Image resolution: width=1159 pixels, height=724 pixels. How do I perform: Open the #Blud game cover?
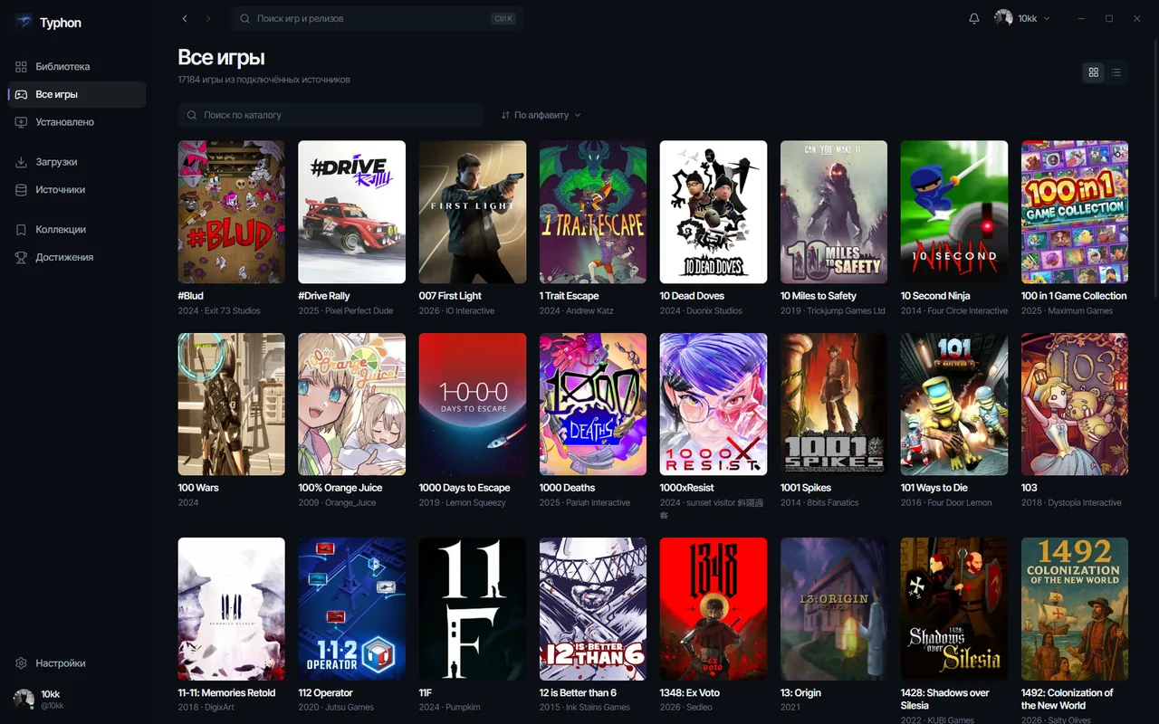click(232, 212)
